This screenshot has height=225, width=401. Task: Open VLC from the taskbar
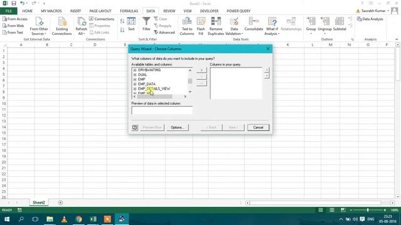coord(64,219)
